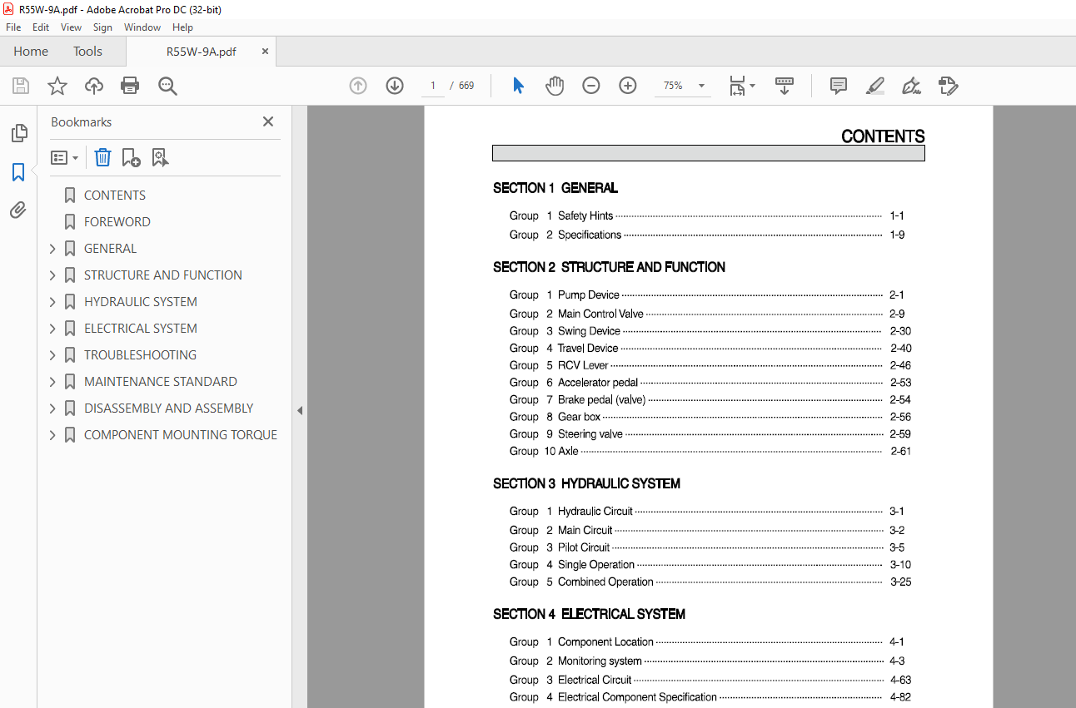Click 'Combined Operation' contents entry
Viewport: 1076px width, 708px height.
605,582
